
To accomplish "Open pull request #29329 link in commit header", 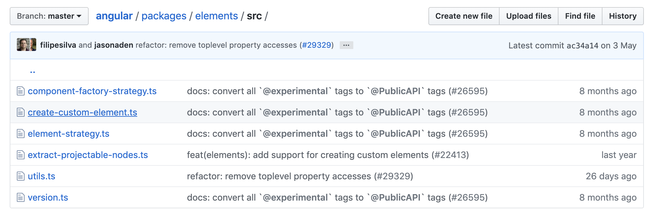I will [316, 45].
